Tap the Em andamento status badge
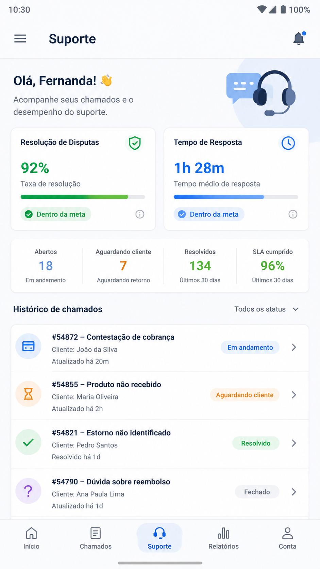Image resolution: width=320 pixels, height=569 pixels. click(250, 347)
